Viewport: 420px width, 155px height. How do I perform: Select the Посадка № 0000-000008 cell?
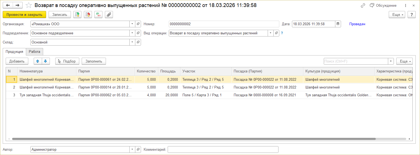click(x=267, y=95)
